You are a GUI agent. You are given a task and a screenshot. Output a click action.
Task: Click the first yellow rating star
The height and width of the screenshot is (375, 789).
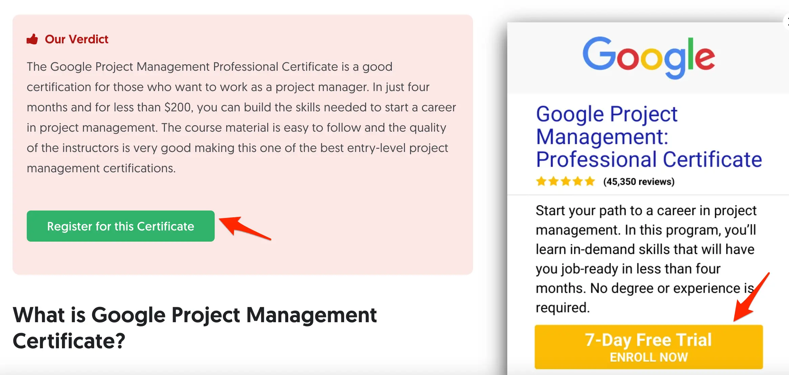coord(541,181)
